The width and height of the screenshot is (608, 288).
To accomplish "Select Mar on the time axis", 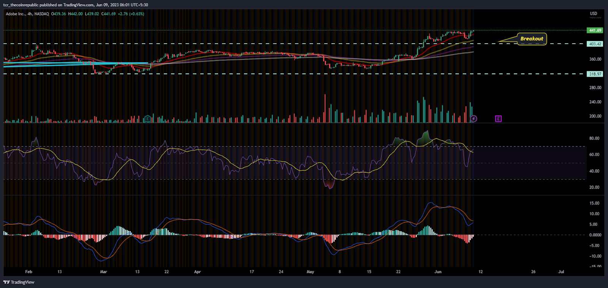I will pos(103,272).
